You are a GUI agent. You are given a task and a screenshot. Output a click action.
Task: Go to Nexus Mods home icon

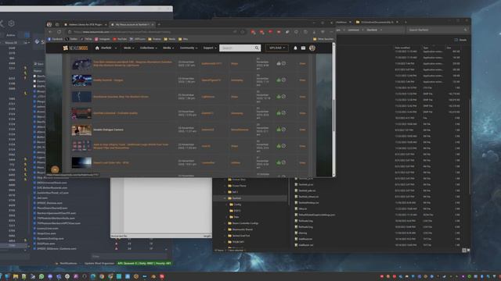pos(97,48)
